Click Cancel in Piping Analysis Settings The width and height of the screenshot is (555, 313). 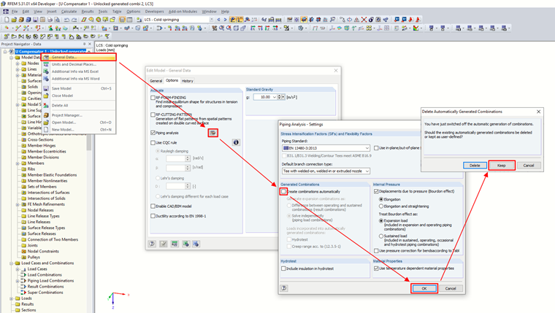[451, 288]
